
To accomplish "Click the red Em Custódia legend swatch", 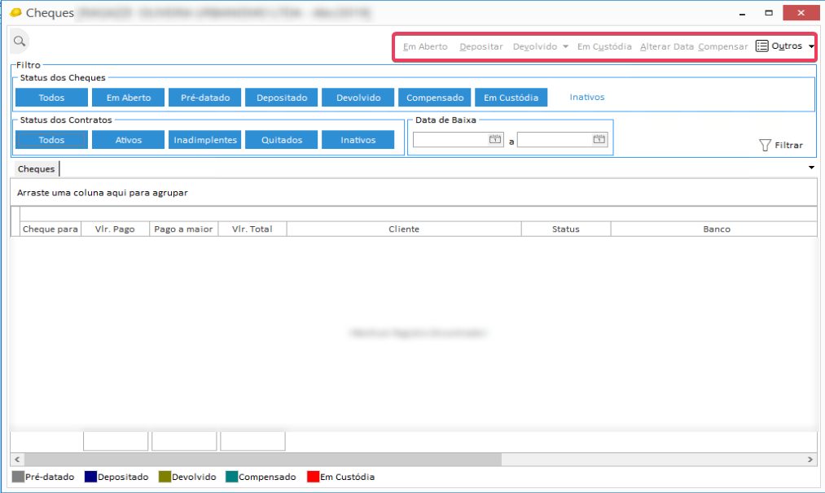I will [313, 477].
